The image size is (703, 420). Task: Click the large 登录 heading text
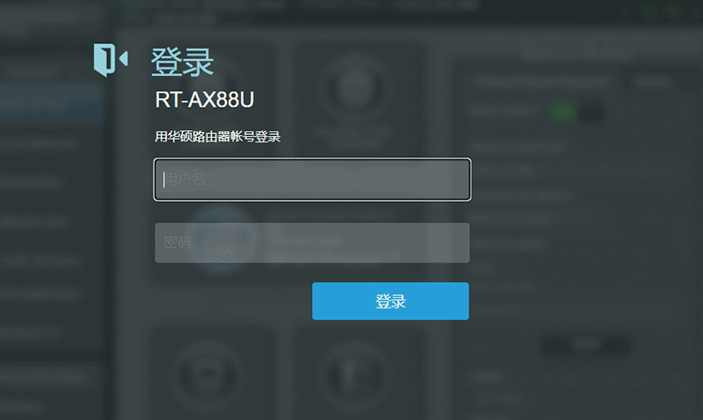click(182, 62)
